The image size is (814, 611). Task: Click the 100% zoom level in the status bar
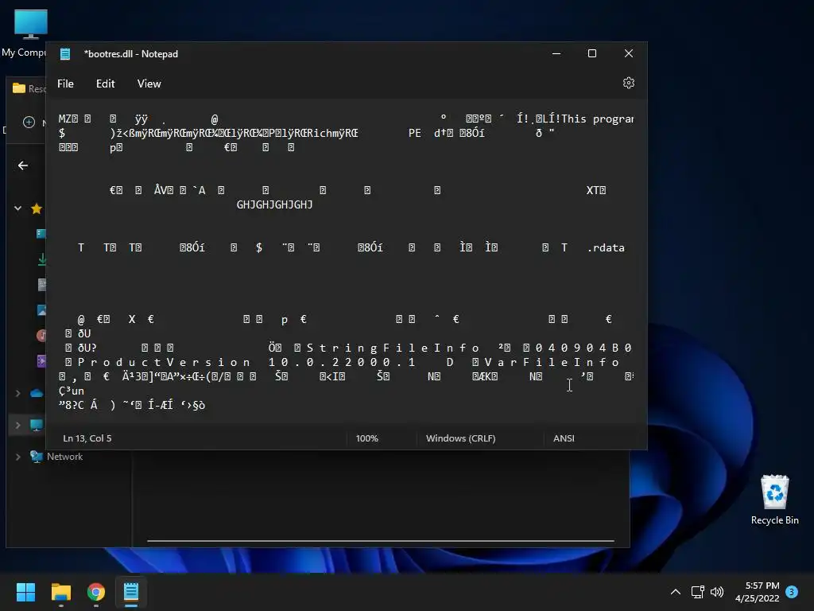click(x=367, y=438)
